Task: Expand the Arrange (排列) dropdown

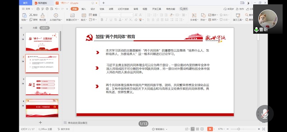Action: [213, 20]
